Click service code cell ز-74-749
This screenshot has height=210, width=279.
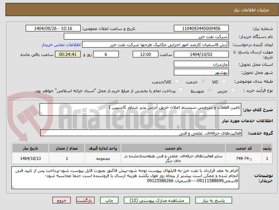[x=243, y=158]
